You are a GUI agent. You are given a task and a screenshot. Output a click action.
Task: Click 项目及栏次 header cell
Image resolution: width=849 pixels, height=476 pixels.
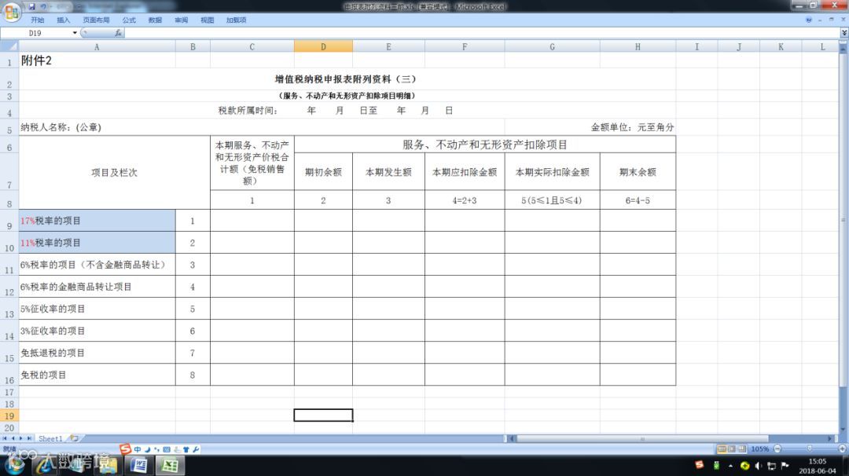(x=114, y=173)
